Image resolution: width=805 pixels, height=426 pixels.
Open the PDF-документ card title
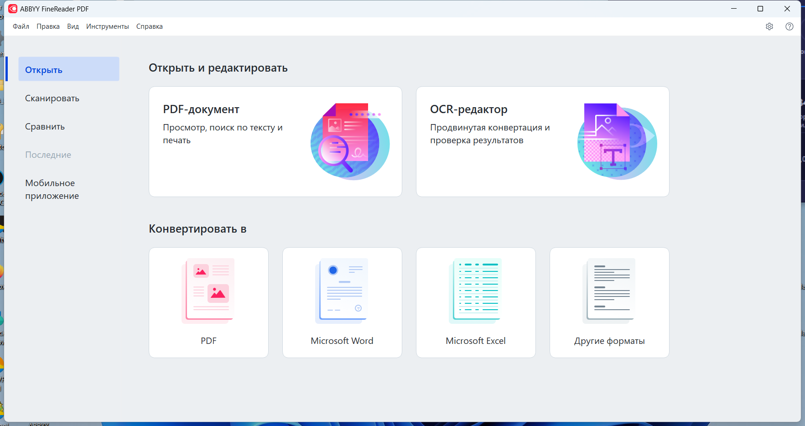pyautogui.click(x=201, y=109)
